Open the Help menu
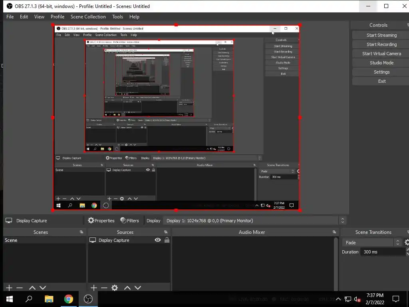This screenshot has width=409, height=307. tap(134, 17)
